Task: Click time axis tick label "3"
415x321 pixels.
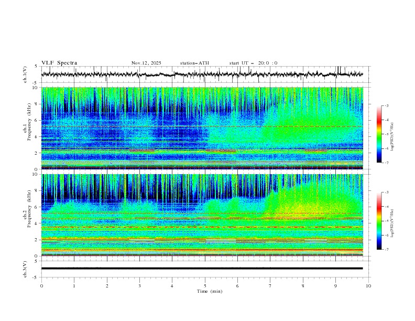Action: 139,286
